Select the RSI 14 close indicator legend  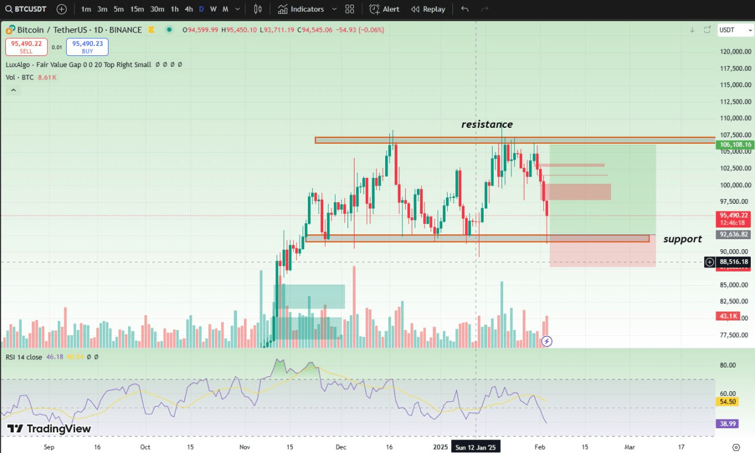click(24, 357)
